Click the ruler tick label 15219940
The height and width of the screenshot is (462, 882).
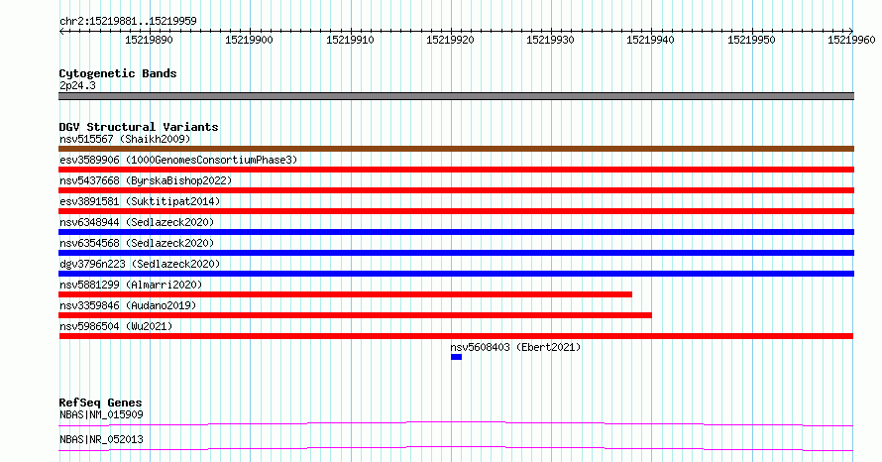pyautogui.click(x=650, y=40)
